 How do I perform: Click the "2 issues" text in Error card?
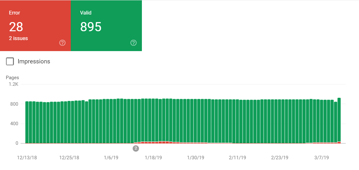point(18,38)
